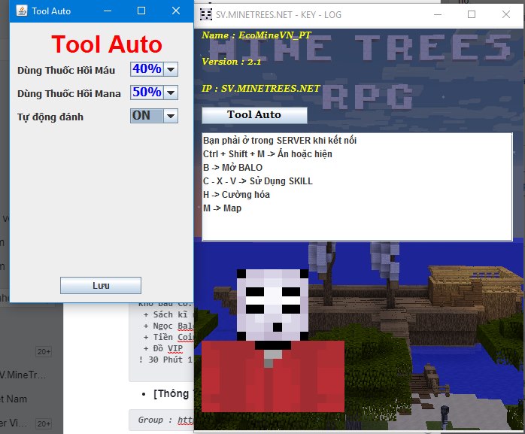Click the '[Thông' bullet text in background page

point(171,394)
